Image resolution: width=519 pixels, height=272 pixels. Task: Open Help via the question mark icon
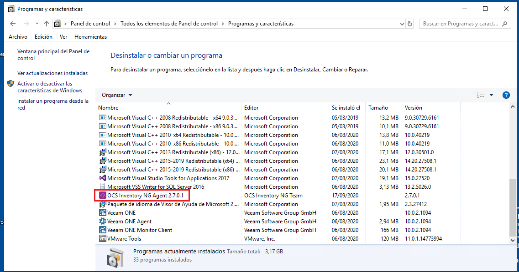coord(506,95)
